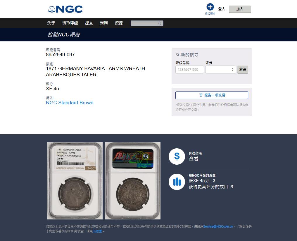Image resolution: width=297 pixels, height=241 pixels.
Task: Click the 登入 login link
Action: point(221,9)
